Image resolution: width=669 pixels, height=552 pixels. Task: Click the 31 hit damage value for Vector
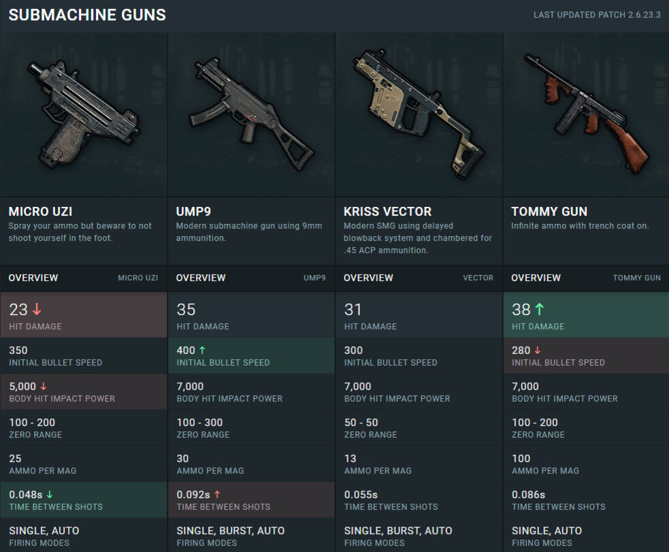click(x=353, y=309)
